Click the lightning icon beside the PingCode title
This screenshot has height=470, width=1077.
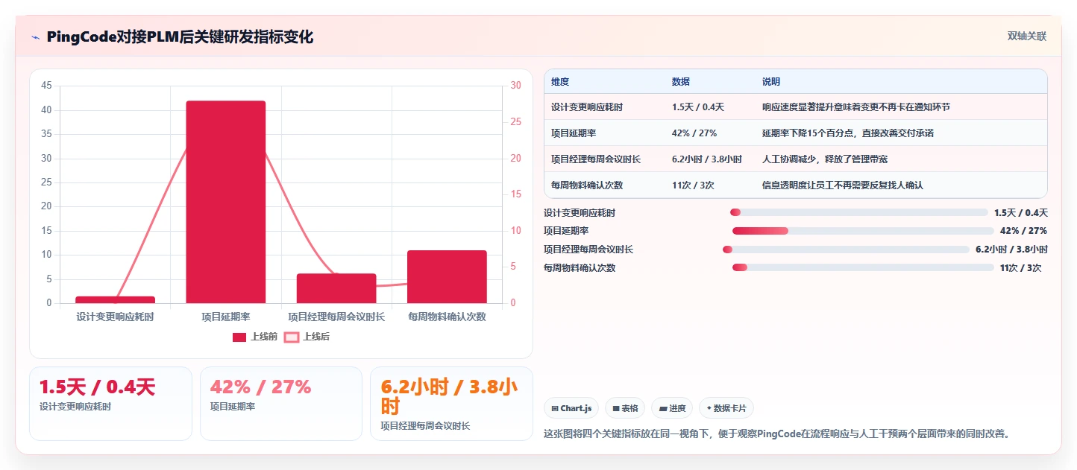36,36
